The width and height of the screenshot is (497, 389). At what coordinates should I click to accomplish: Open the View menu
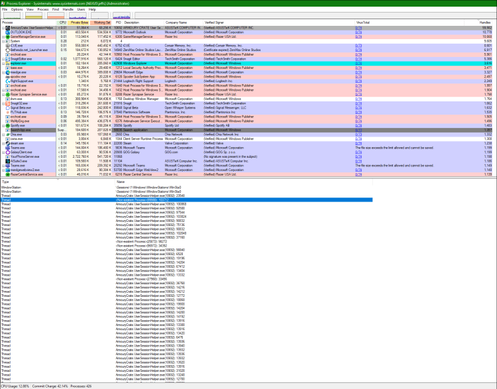pyautogui.click(x=30, y=9)
